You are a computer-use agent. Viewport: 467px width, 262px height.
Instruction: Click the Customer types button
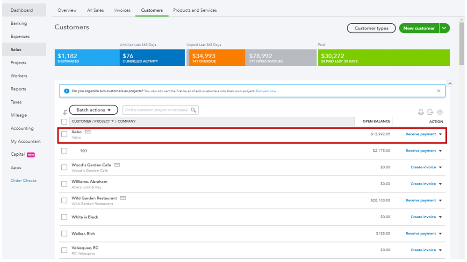coord(371,28)
